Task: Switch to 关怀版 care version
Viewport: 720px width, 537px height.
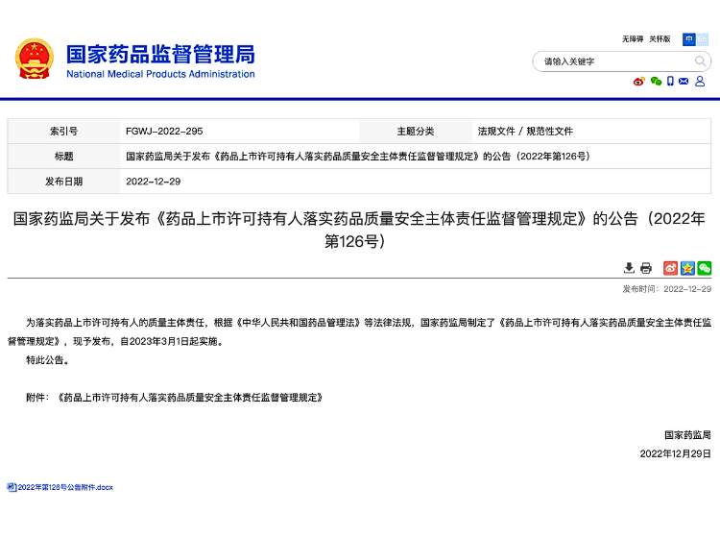Action: 660,39
